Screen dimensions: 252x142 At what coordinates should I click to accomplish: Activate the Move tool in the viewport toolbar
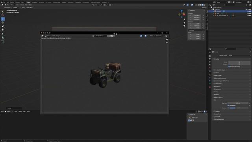point(3,19)
